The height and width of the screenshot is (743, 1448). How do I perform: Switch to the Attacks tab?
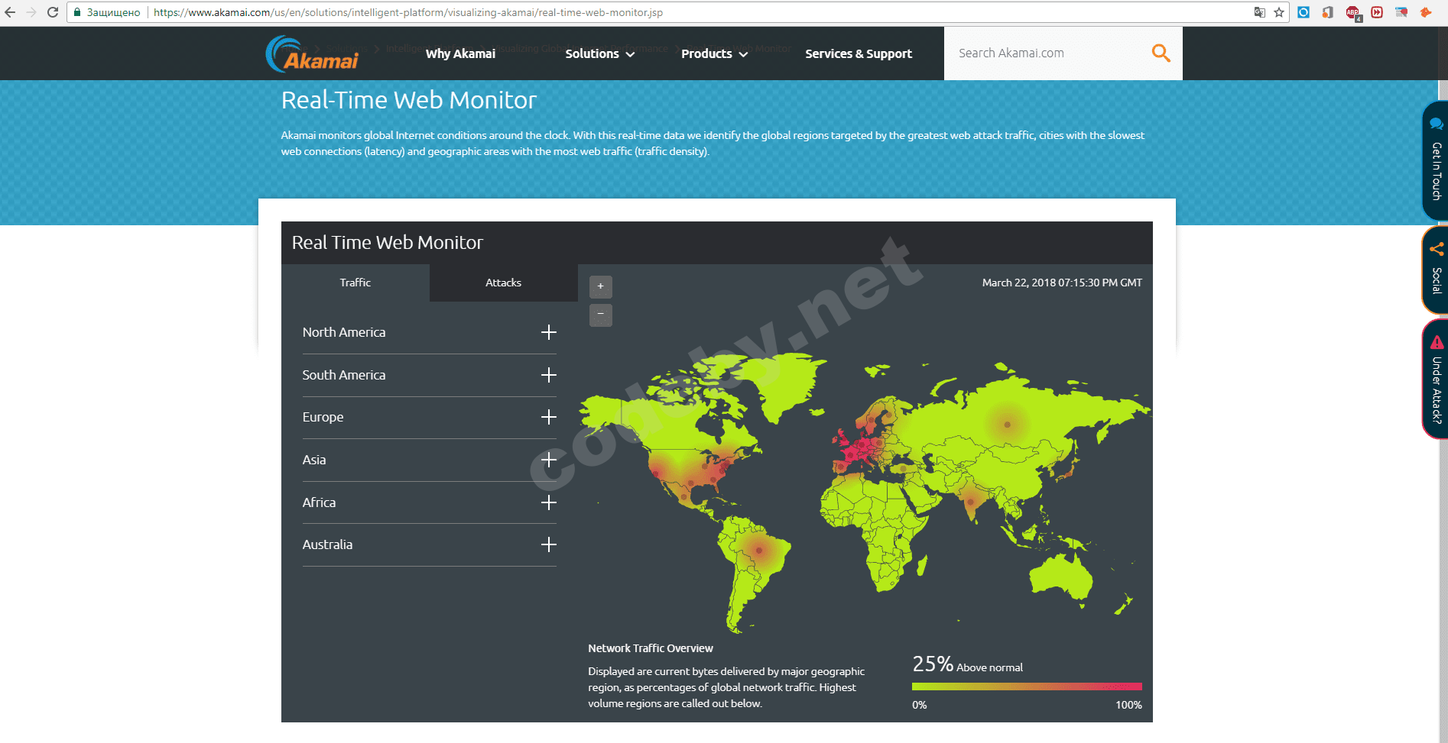(x=504, y=283)
